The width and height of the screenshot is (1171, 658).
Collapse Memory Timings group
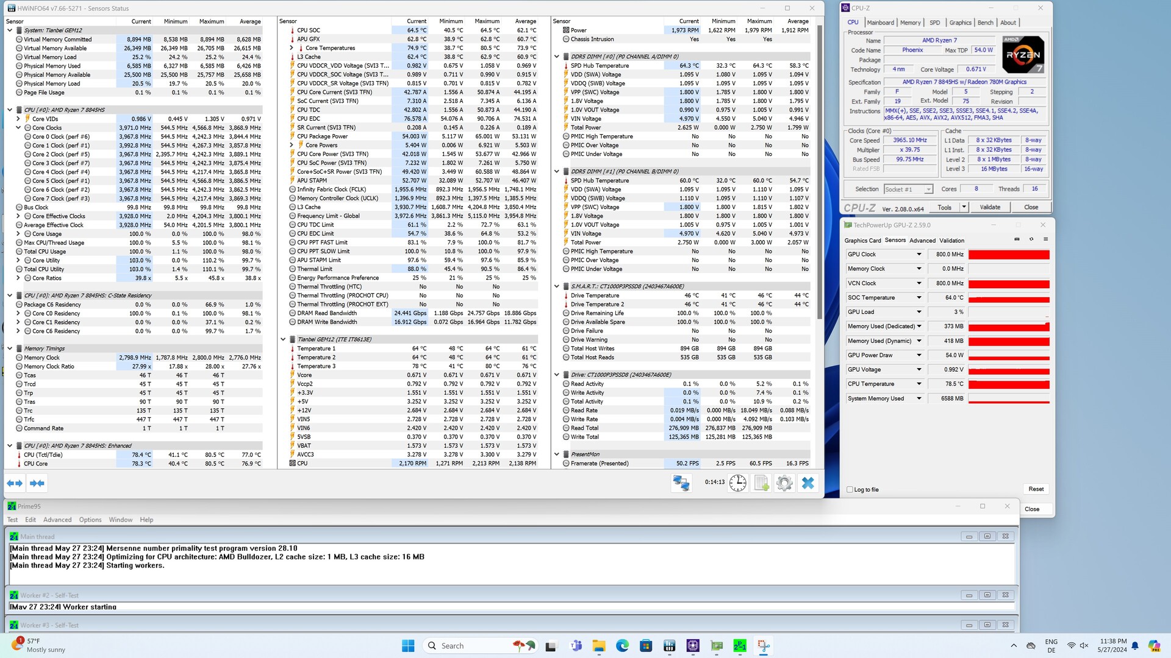(x=10, y=348)
